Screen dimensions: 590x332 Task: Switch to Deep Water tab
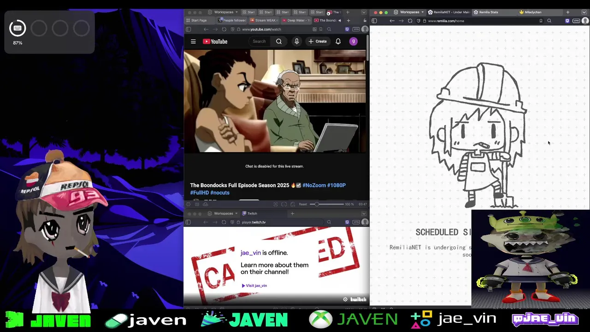(x=295, y=20)
